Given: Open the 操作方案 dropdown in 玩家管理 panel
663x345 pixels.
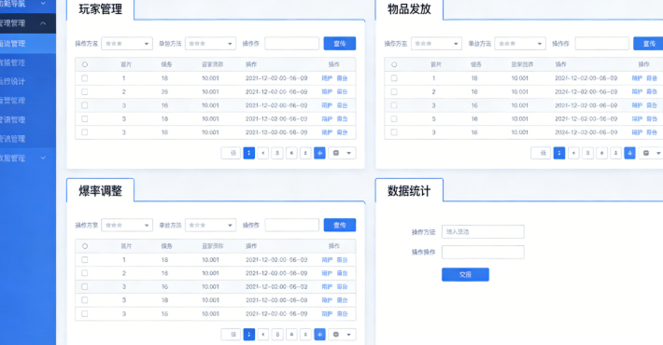Looking at the screenshot, I should [127, 44].
